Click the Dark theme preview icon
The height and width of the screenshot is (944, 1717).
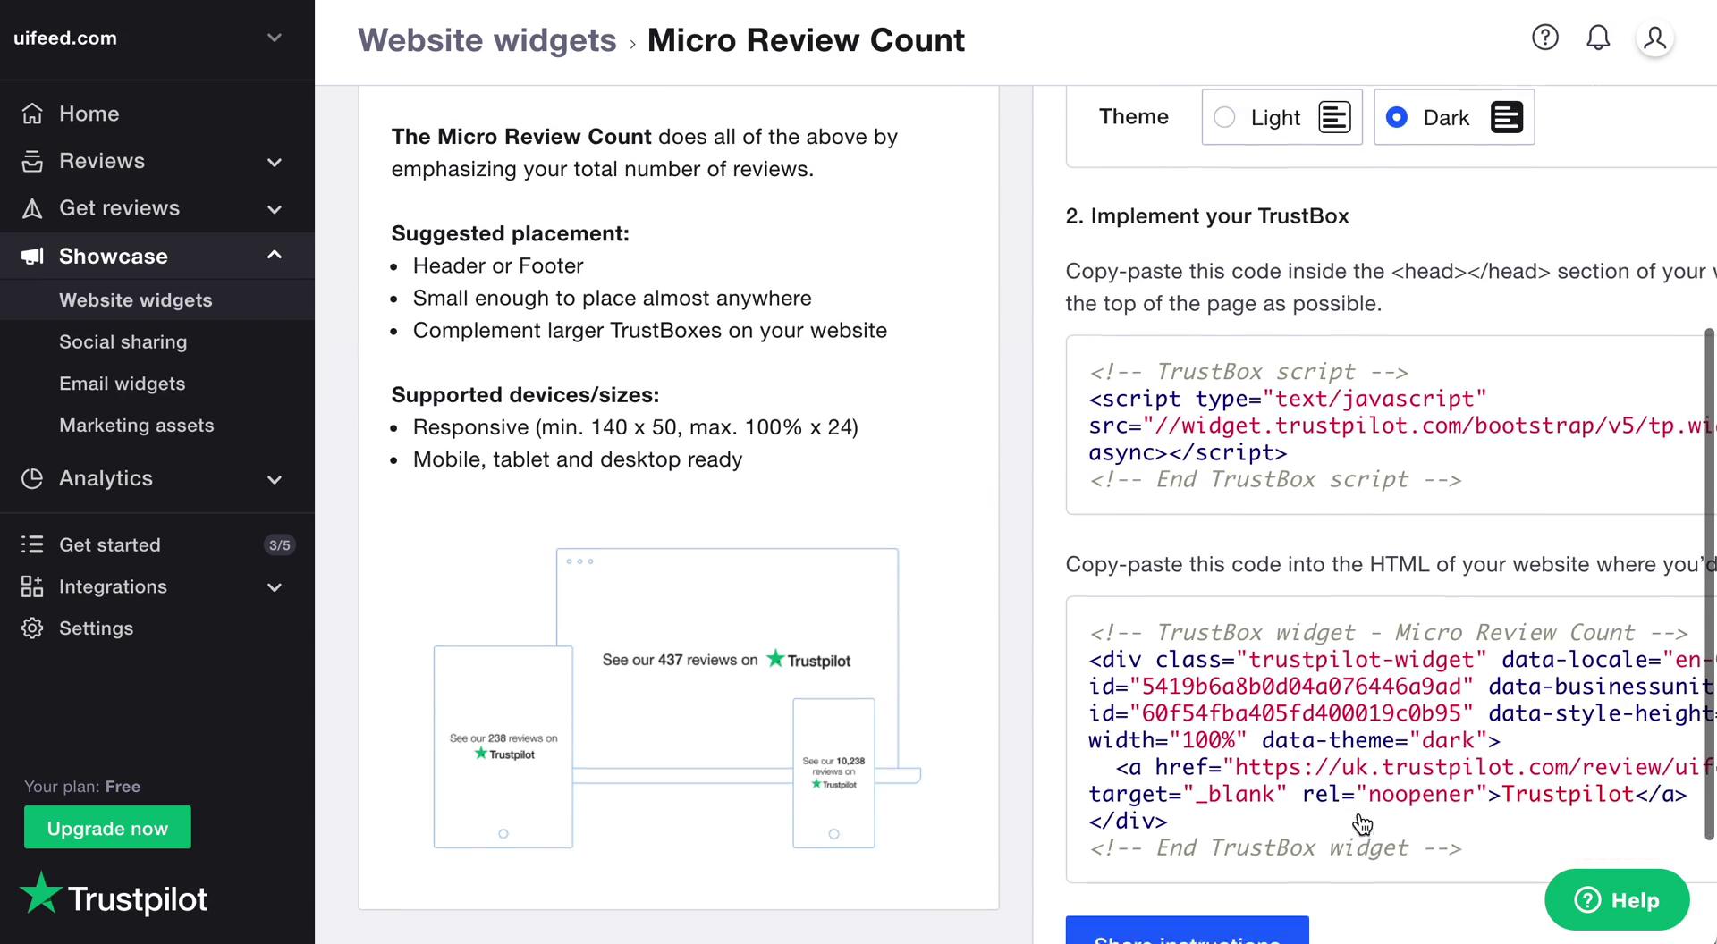1506,117
